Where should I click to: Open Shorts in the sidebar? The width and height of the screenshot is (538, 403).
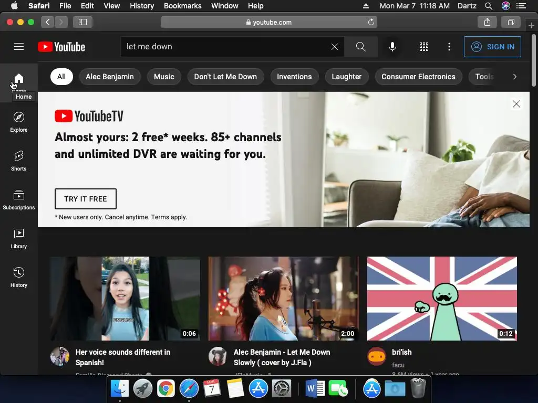click(x=19, y=161)
